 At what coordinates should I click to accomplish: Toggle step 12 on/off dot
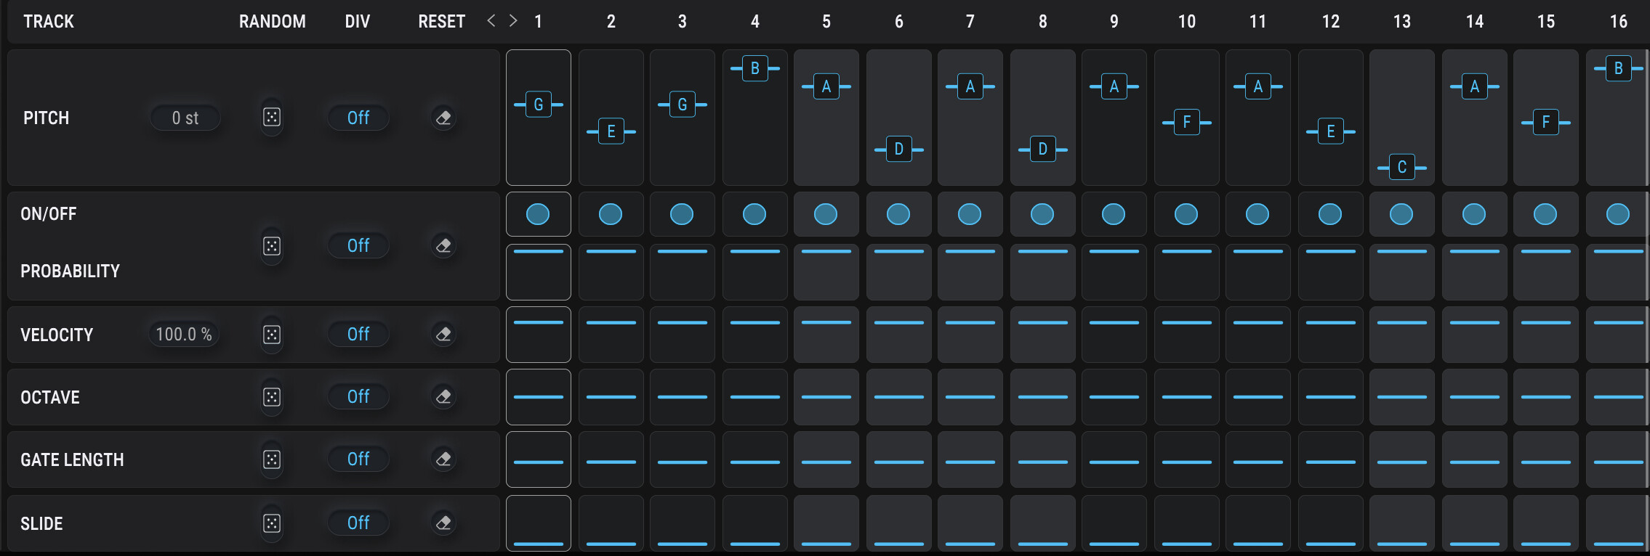tap(1330, 214)
